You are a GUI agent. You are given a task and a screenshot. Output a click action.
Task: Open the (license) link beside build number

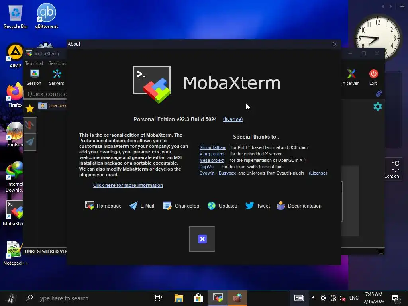[233, 119]
